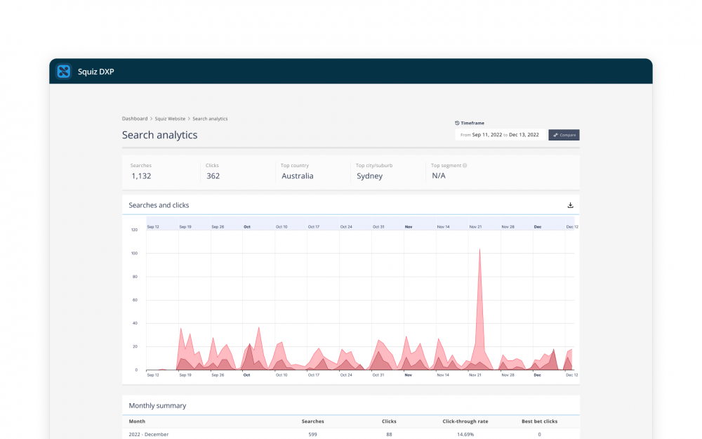Click the Top segment value N/A
This screenshot has width=702, height=439.
coord(439,176)
